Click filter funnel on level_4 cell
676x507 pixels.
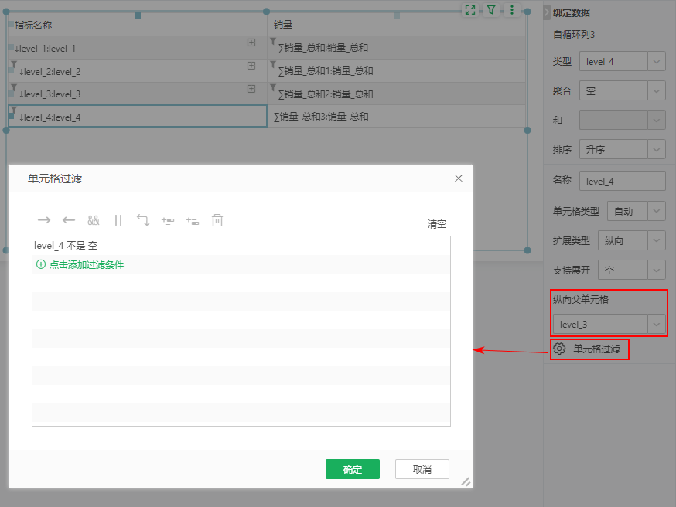[x=14, y=111]
